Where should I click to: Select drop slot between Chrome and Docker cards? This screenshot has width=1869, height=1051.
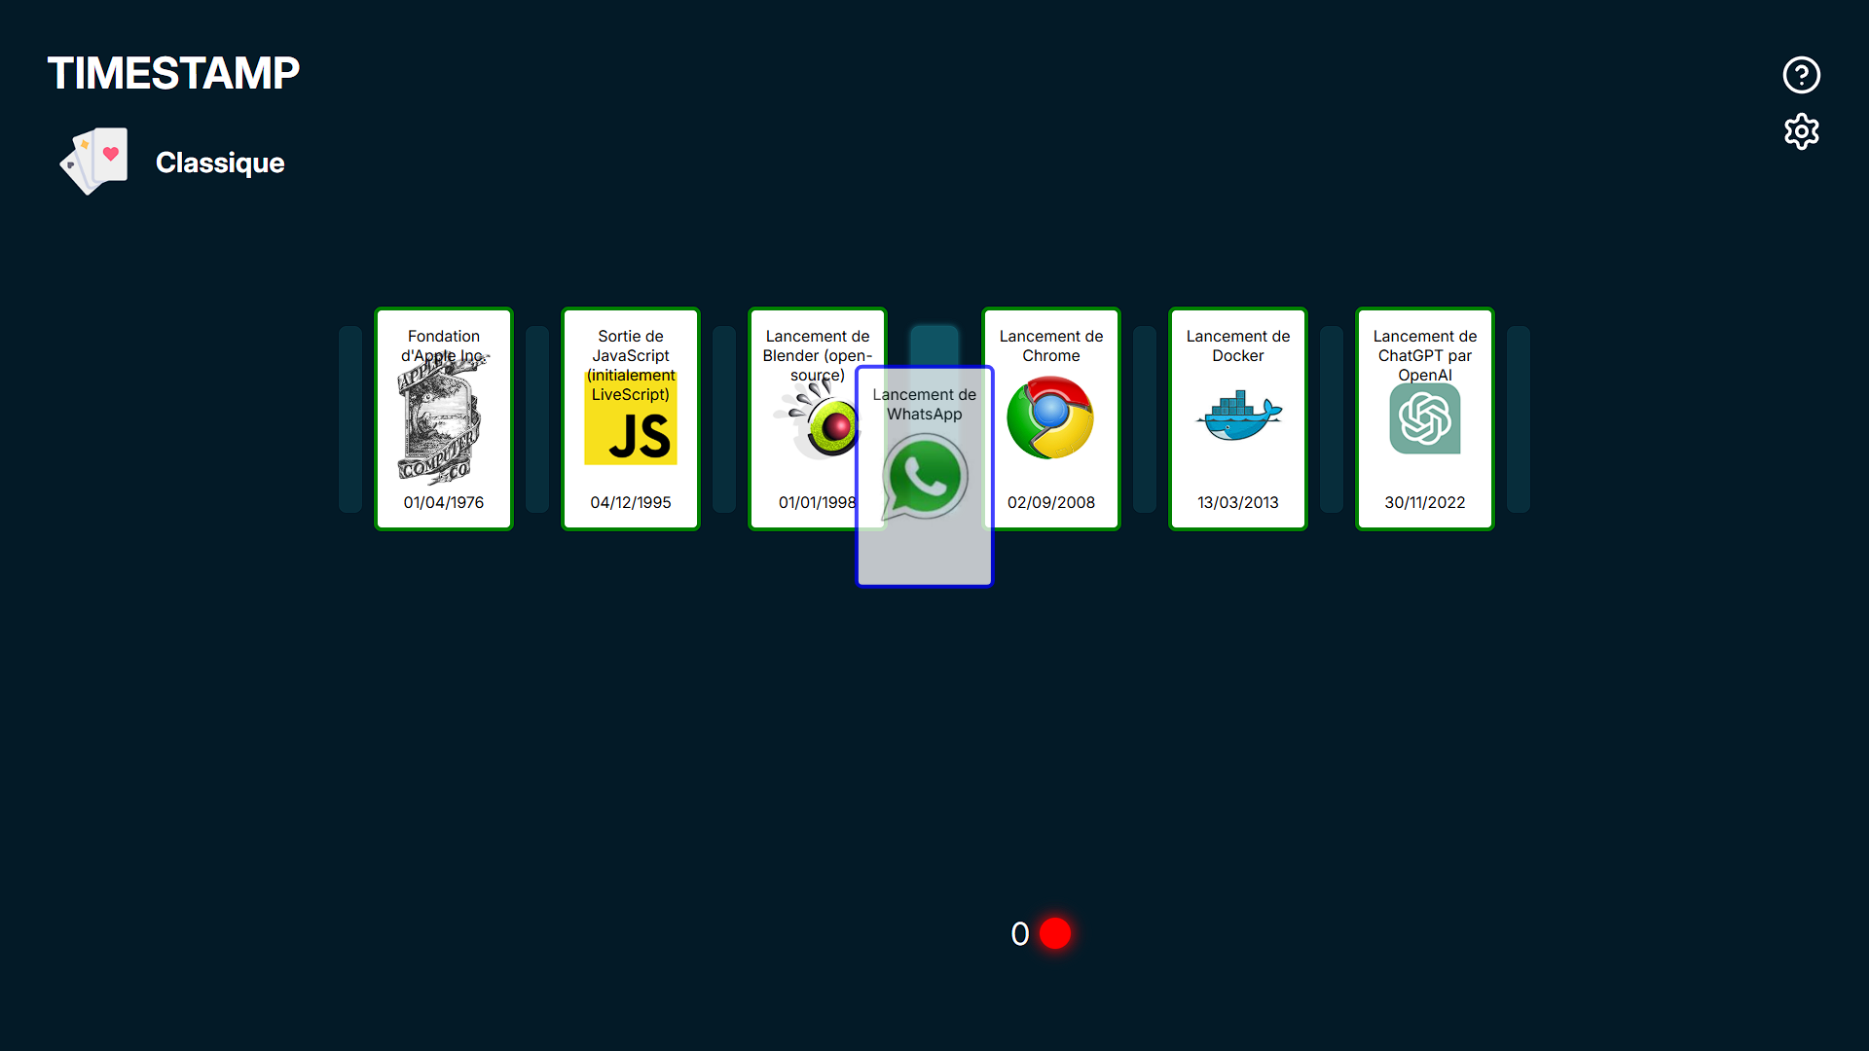(1145, 418)
